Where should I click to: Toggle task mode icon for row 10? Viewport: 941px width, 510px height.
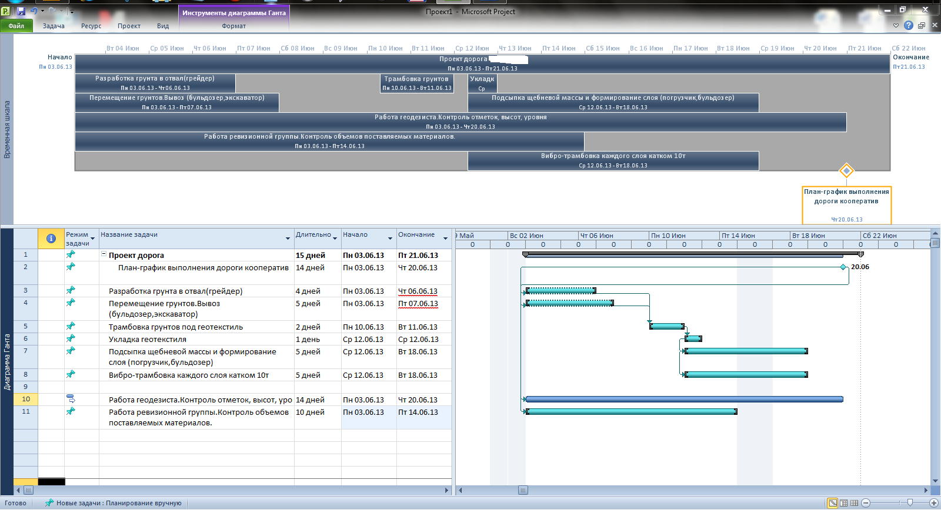[71, 399]
